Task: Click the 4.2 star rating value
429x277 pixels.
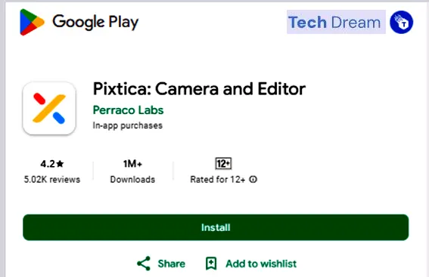Action: point(52,164)
